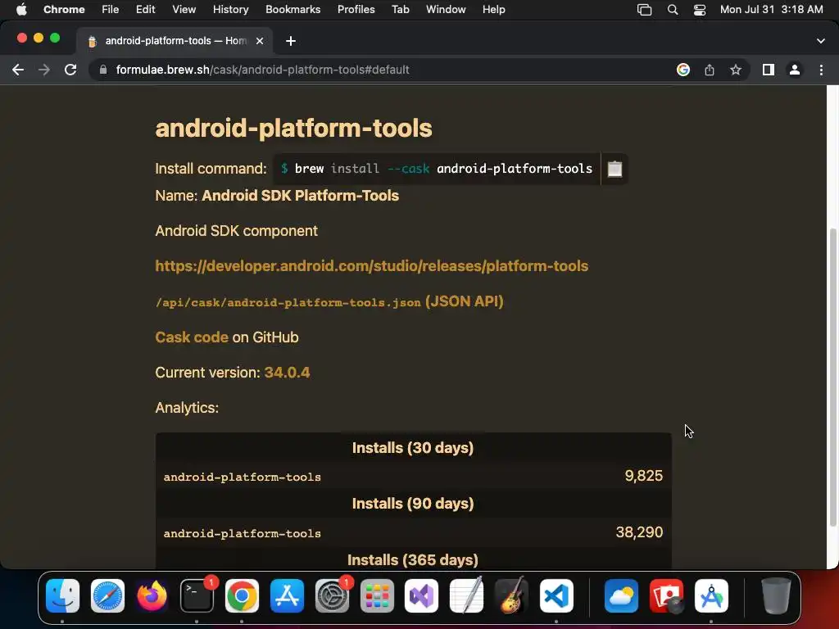Click the page's vertical scrollbar
Image resolution: width=839 pixels, height=629 pixels.
(832, 377)
